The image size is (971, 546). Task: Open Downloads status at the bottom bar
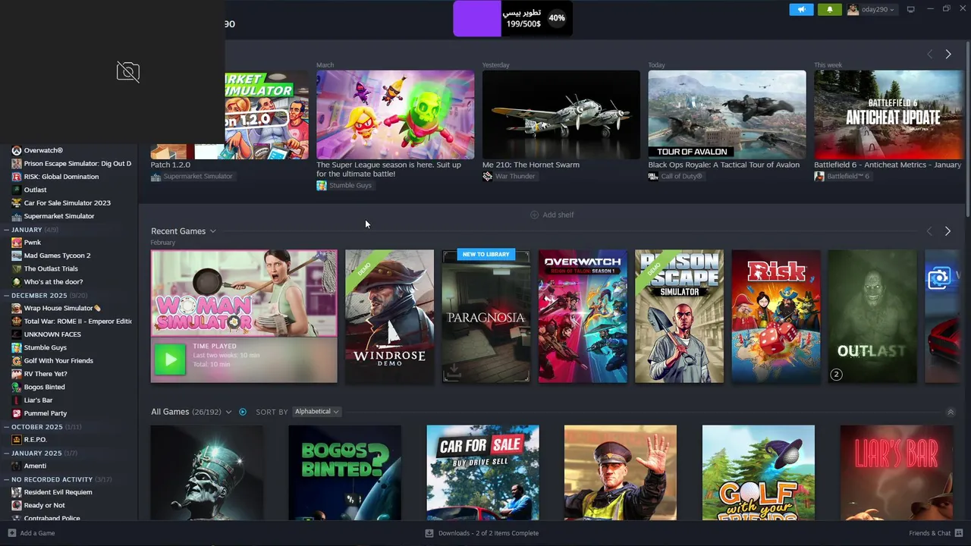[482, 533]
